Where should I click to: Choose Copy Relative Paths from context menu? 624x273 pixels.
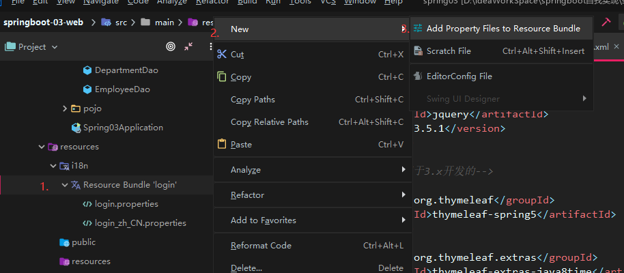pyautogui.click(x=269, y=122)
